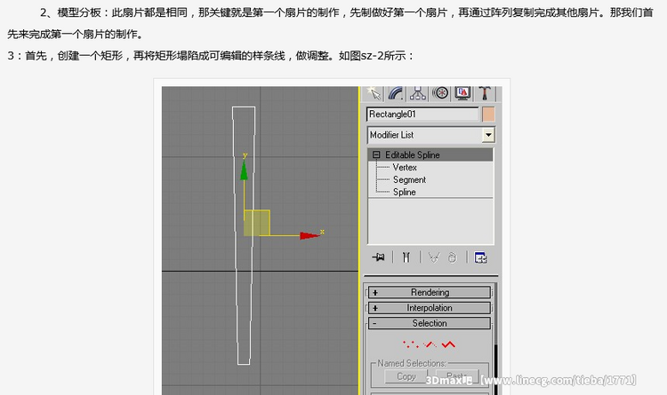667x395 pixels.
Task: Collapse the Selection rollout
Action: tap(430, 324)
